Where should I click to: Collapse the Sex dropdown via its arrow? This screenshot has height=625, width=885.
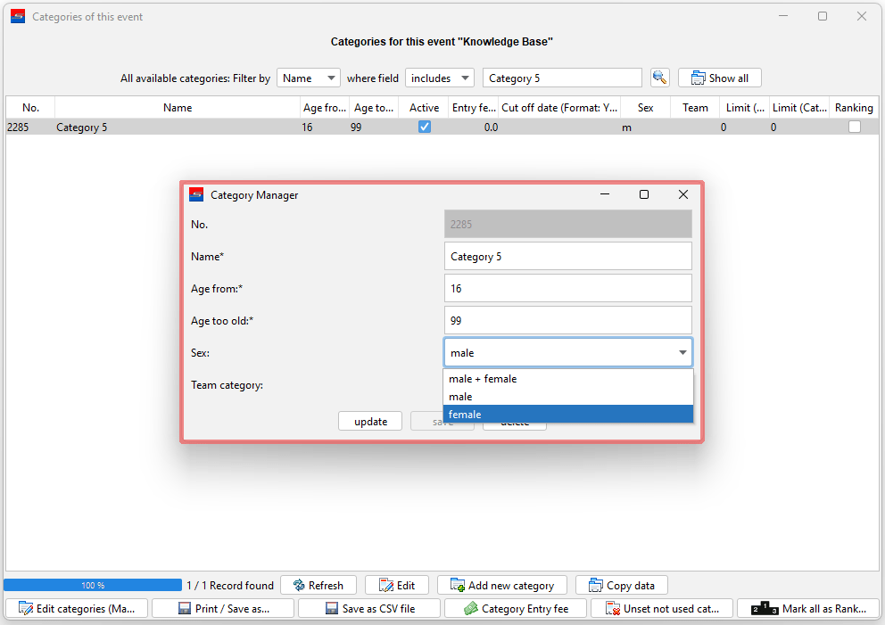[x=682, y=353]
